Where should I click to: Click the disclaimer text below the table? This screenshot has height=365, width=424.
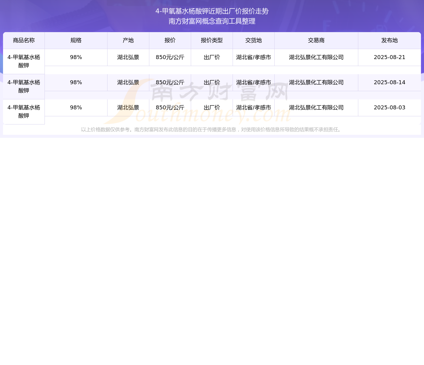212,130
